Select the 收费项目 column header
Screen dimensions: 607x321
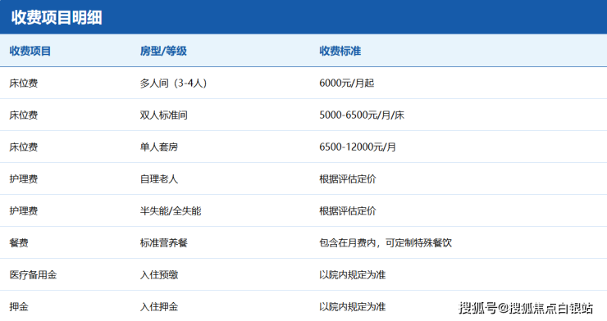click(30, 51)
